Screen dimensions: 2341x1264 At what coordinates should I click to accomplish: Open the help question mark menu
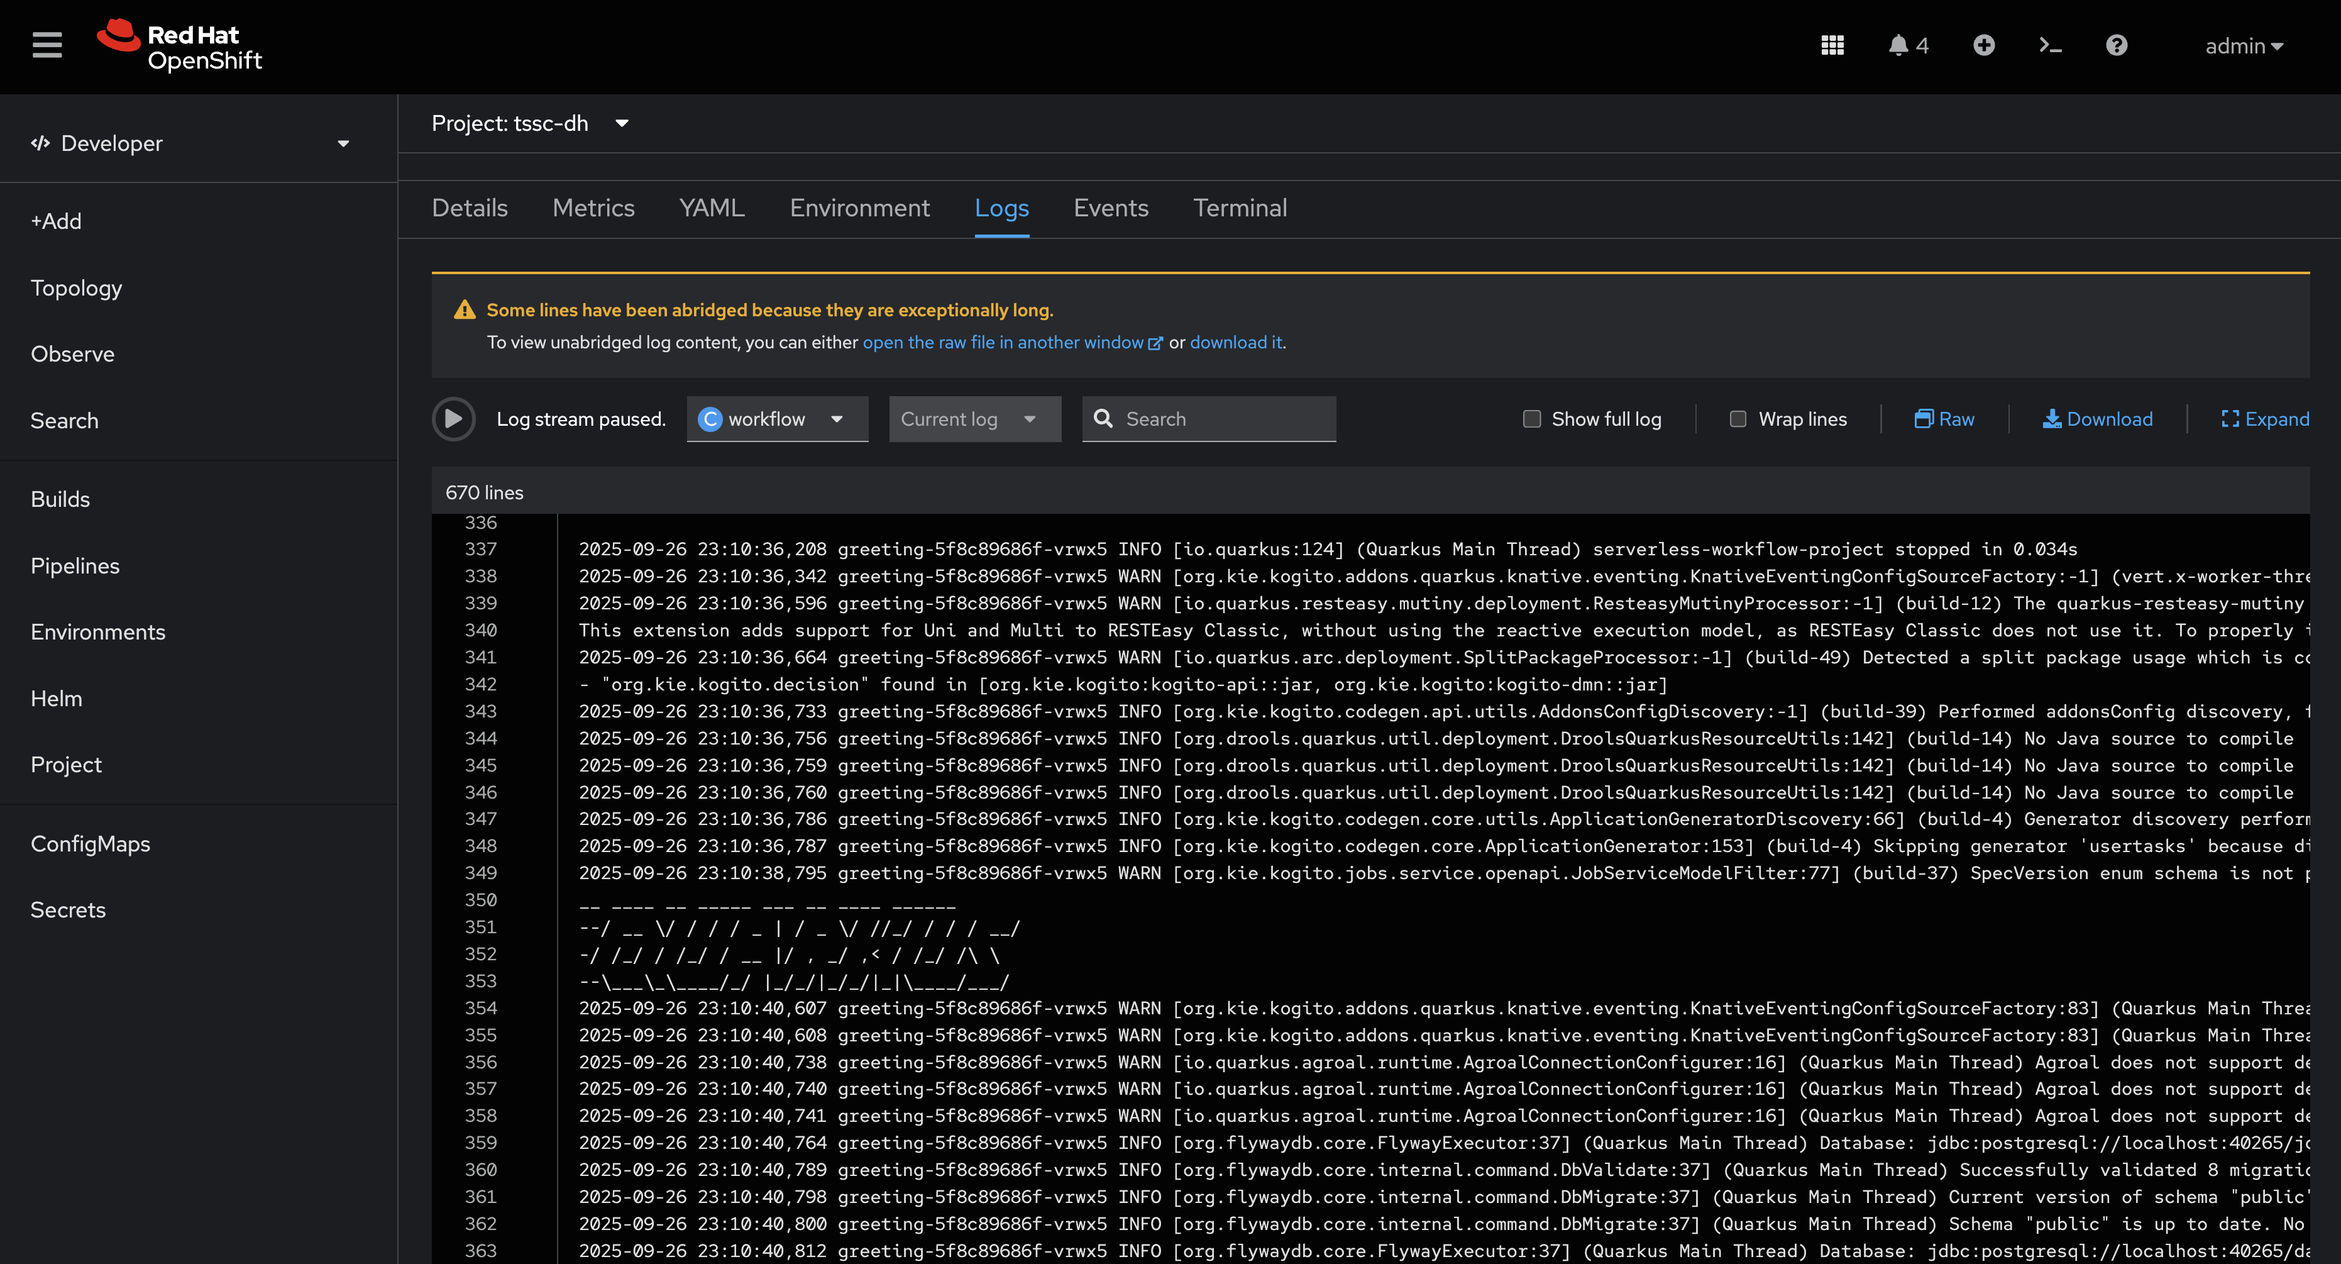2117,45
